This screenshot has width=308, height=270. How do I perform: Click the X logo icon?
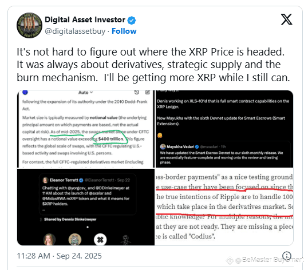(287, 19)
